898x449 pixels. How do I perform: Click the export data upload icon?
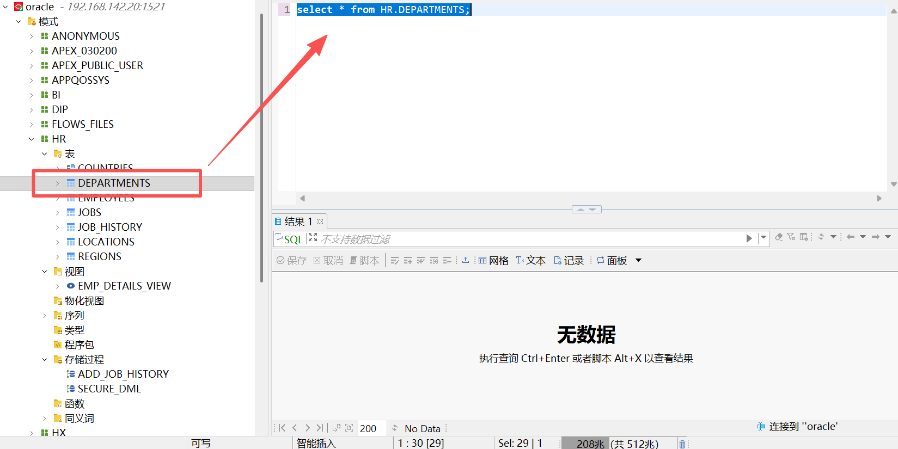coord(466,261)
